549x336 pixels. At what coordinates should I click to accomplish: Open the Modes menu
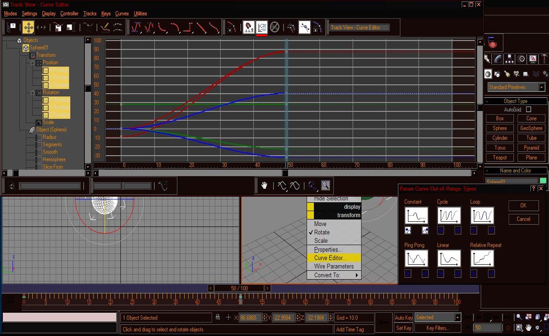[10, 13]
